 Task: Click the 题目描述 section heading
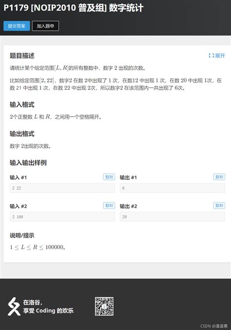tap(22, 56)
